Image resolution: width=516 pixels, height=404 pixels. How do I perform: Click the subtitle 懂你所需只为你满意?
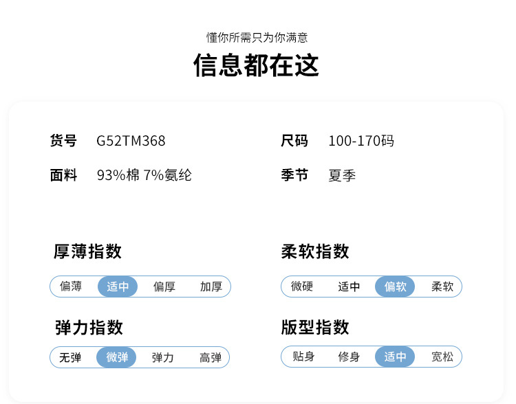tap(257, 38)
